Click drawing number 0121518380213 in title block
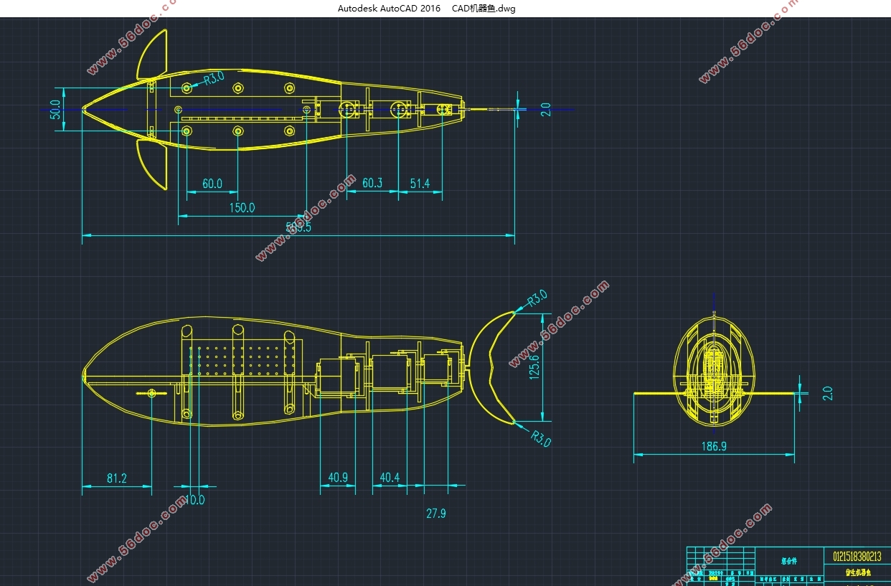 click(x=857, y=556)
